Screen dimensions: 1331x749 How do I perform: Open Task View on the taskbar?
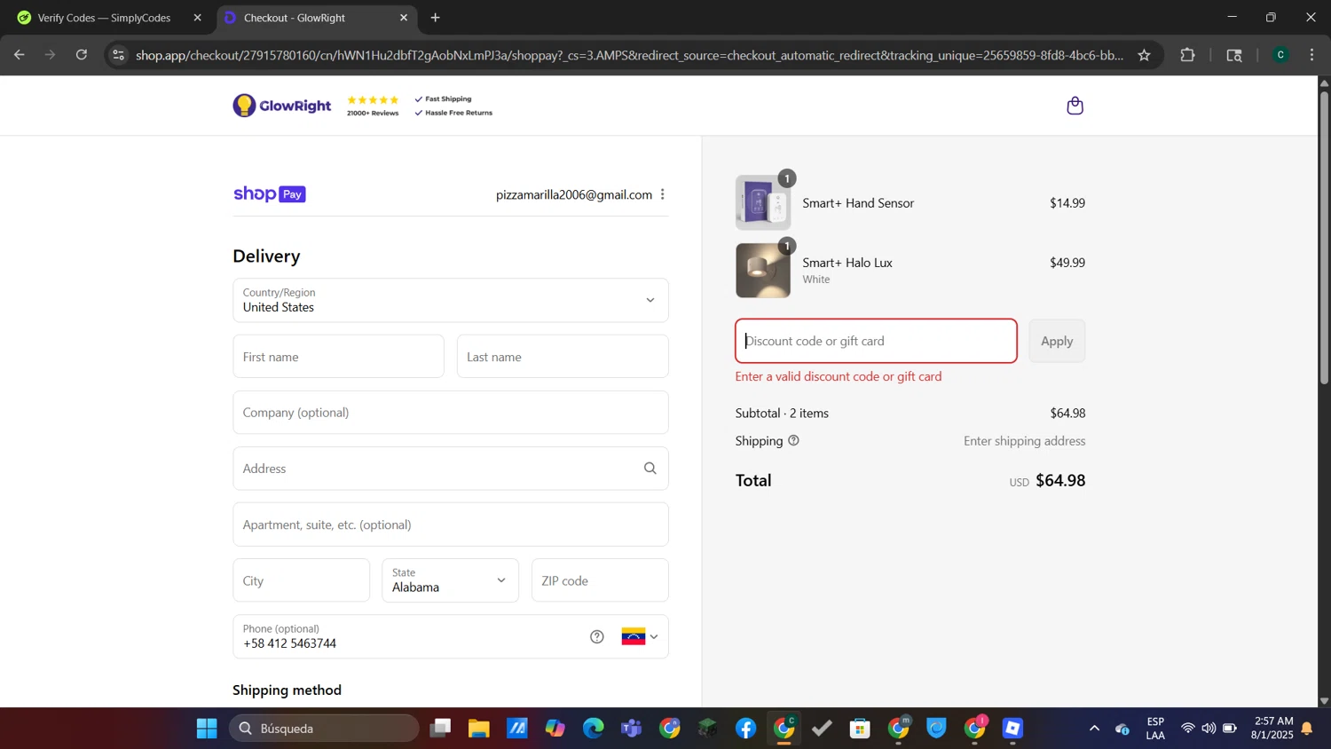tap(440, 729)
